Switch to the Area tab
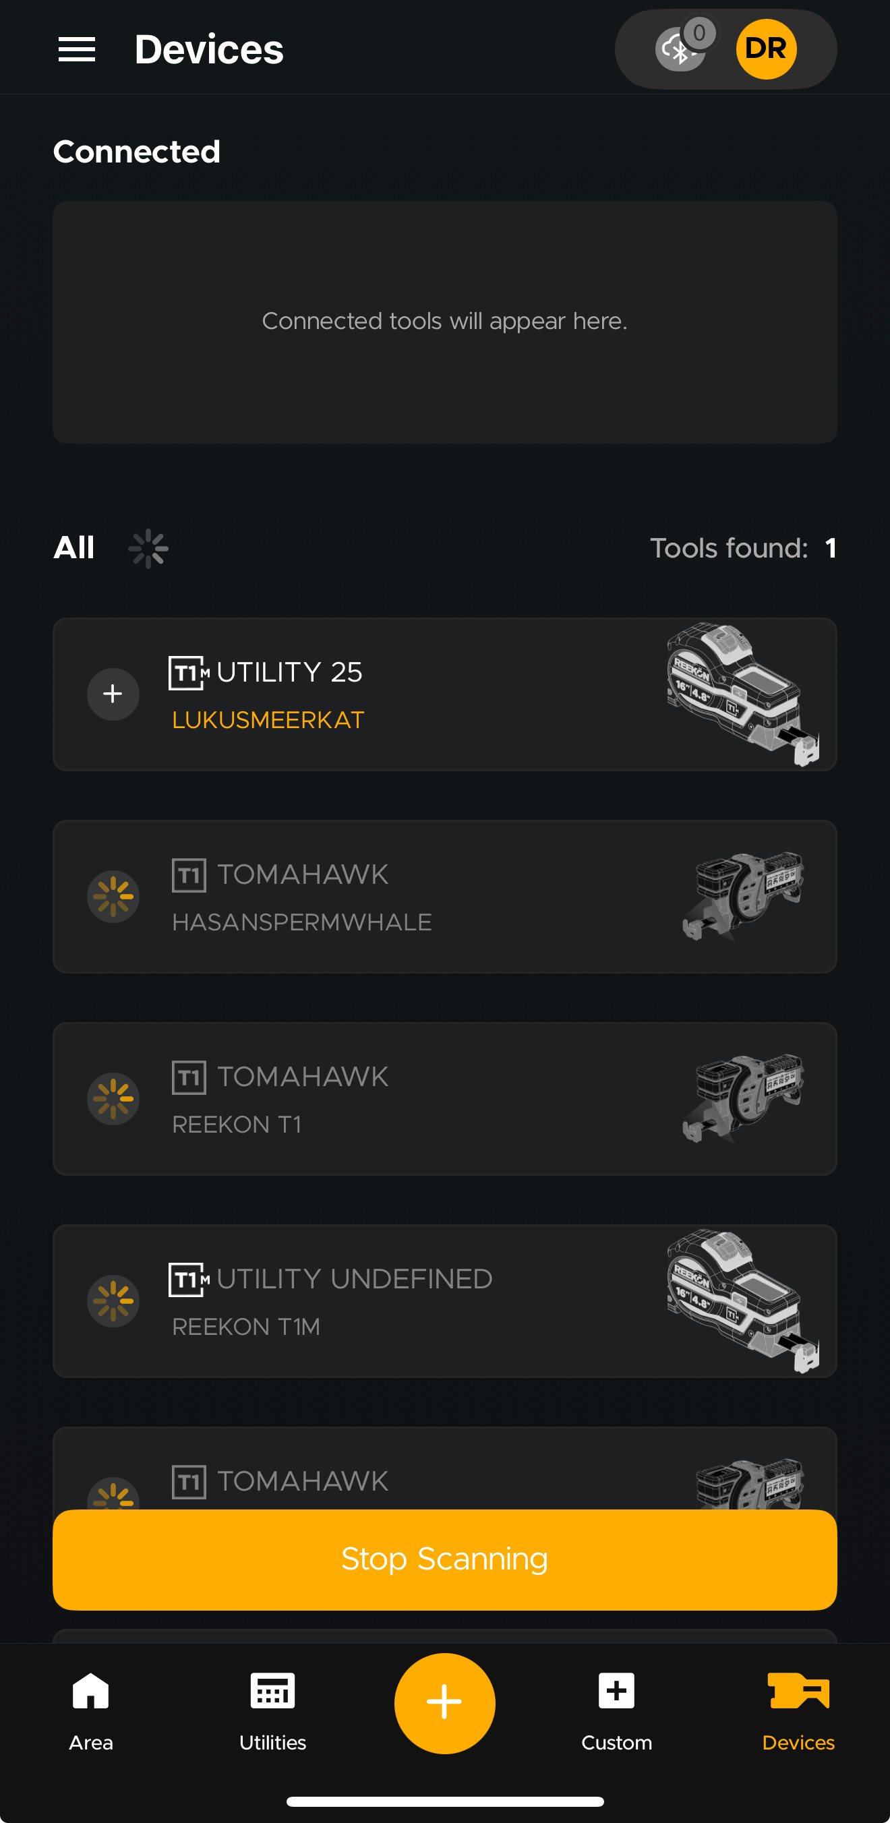The width and height of the screenshot is (890, 1823). (x=90, y=1710)
